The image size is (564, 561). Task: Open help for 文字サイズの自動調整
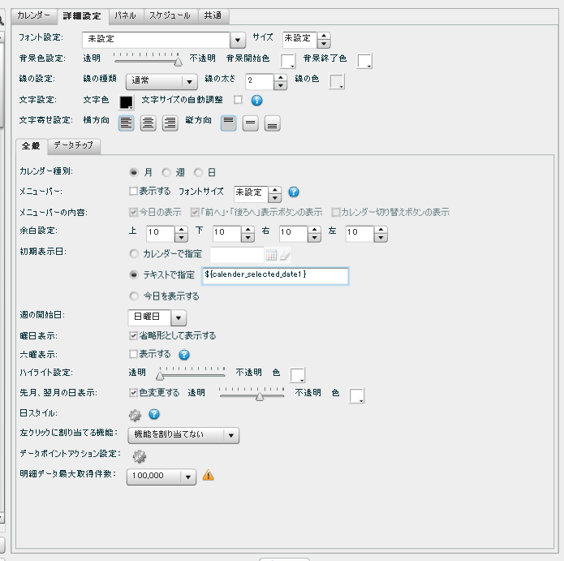(x=256, y=101)
